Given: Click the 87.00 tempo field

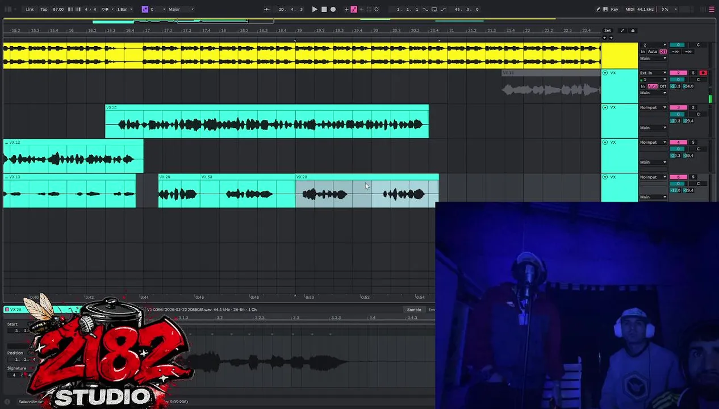Looking at the screenshot, I should coord(58,9).
